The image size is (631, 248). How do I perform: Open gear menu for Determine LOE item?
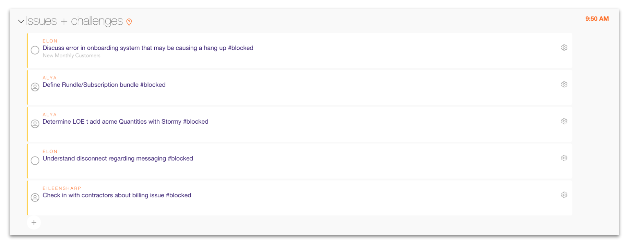click(x=564, y=121)
